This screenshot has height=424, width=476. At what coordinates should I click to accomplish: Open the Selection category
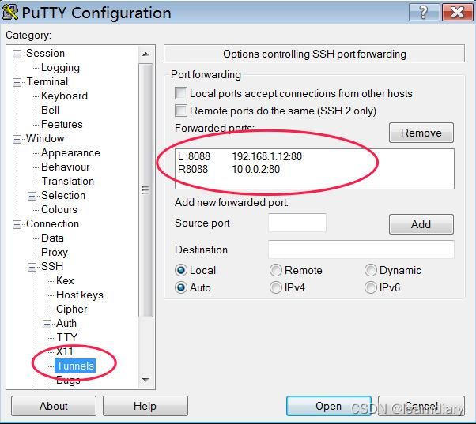pos(63,196)
